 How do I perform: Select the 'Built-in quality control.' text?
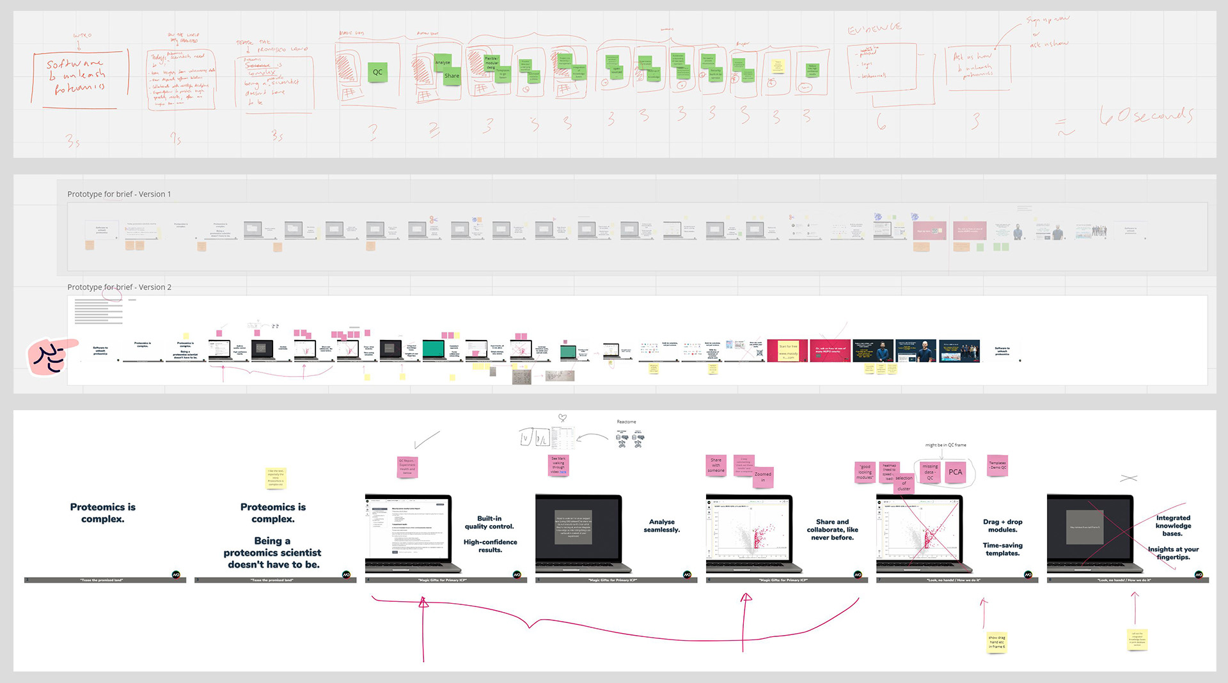coord(489,523)
